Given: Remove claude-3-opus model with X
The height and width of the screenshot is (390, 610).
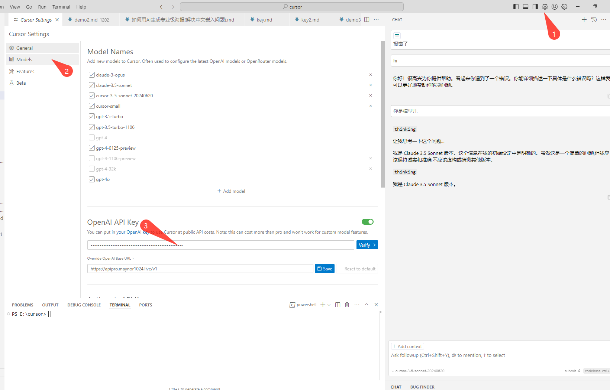Looking at the screenshot, I should coord(371,75).
